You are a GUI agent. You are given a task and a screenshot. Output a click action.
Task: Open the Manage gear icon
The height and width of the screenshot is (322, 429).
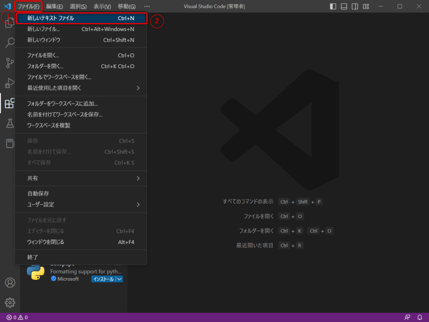point(10,303)
